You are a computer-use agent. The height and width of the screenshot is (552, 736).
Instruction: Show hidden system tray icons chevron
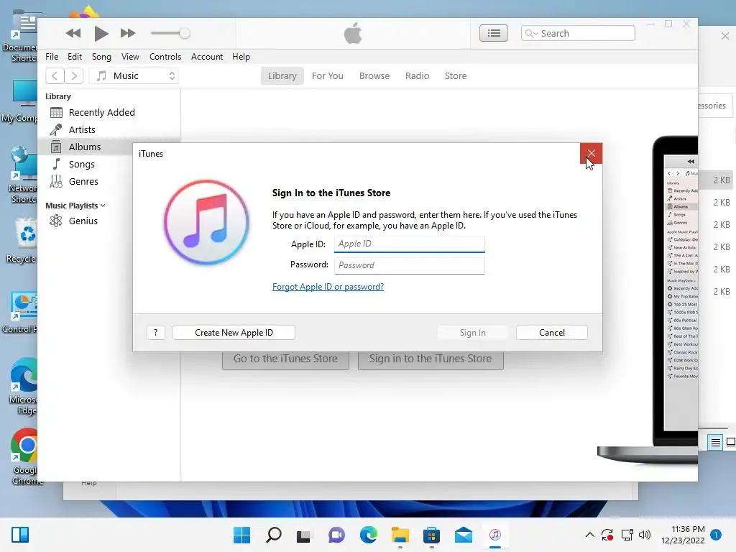pos(590,535)
